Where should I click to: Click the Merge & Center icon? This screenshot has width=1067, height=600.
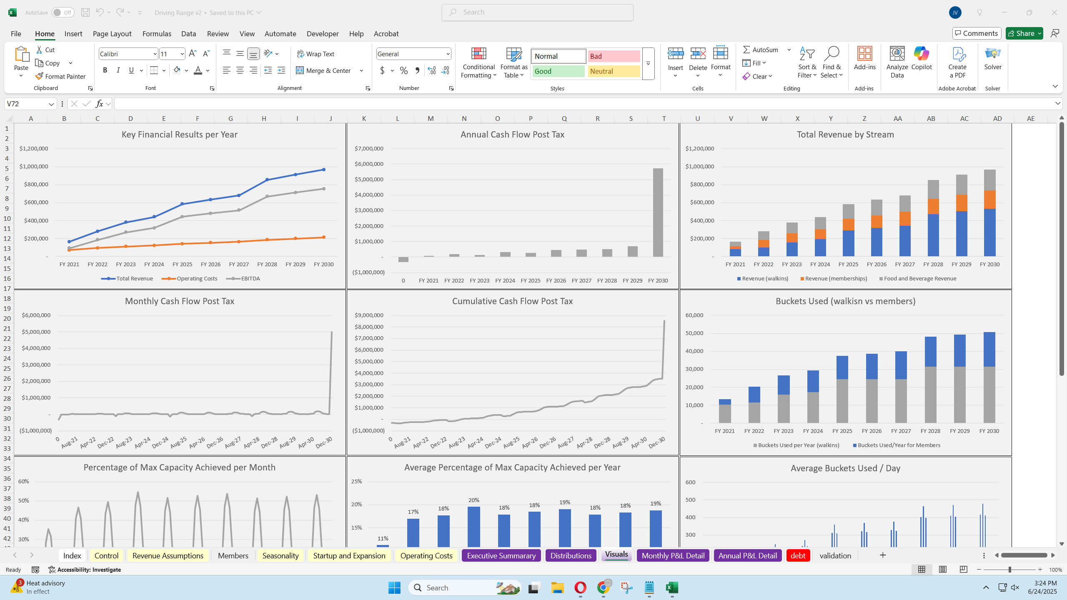[300, 70]
